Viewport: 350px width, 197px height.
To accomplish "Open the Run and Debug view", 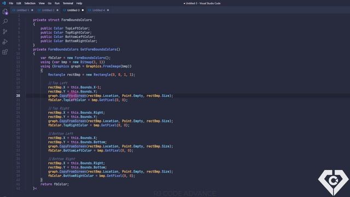I will 5,42.
